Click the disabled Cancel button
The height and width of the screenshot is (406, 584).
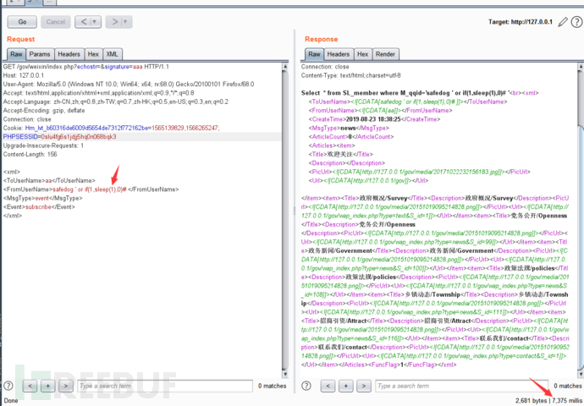pos(56,22)
